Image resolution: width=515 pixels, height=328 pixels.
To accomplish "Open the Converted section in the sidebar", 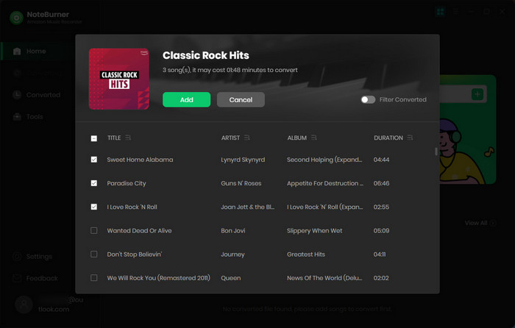I will point(43,95).
